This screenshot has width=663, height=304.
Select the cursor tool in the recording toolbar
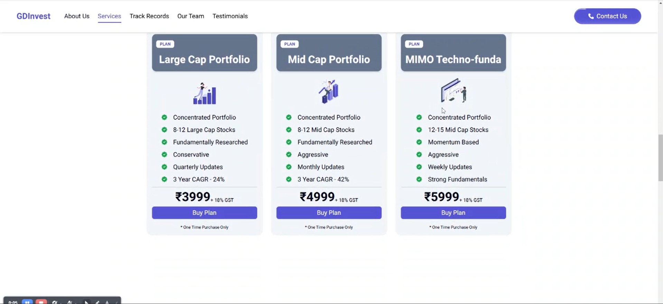tap(86, 302)
